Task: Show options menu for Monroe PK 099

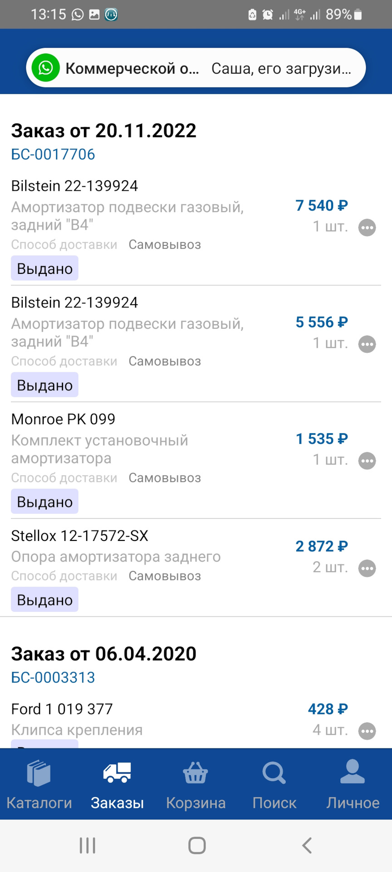Action: pos(367,461)
